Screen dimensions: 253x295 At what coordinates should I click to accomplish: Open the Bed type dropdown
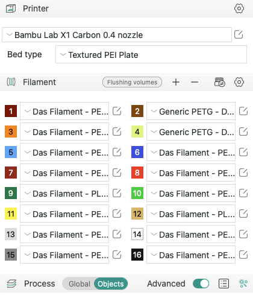click(x=151, y=54)
